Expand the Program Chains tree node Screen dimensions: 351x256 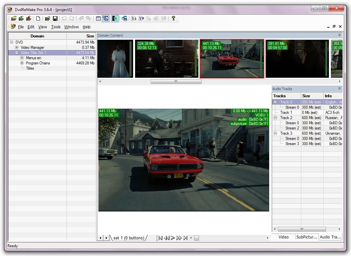pyautogui.click(x=22, y=63)
